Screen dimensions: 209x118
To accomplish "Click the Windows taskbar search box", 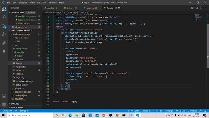I will 30,115.
